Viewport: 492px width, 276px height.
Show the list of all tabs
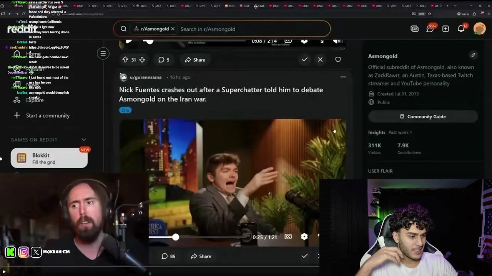[x=455, y=6]
